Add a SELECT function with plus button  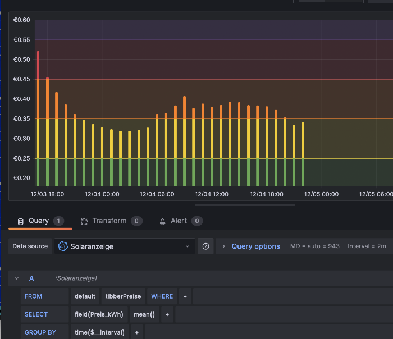tap(167, 314)
